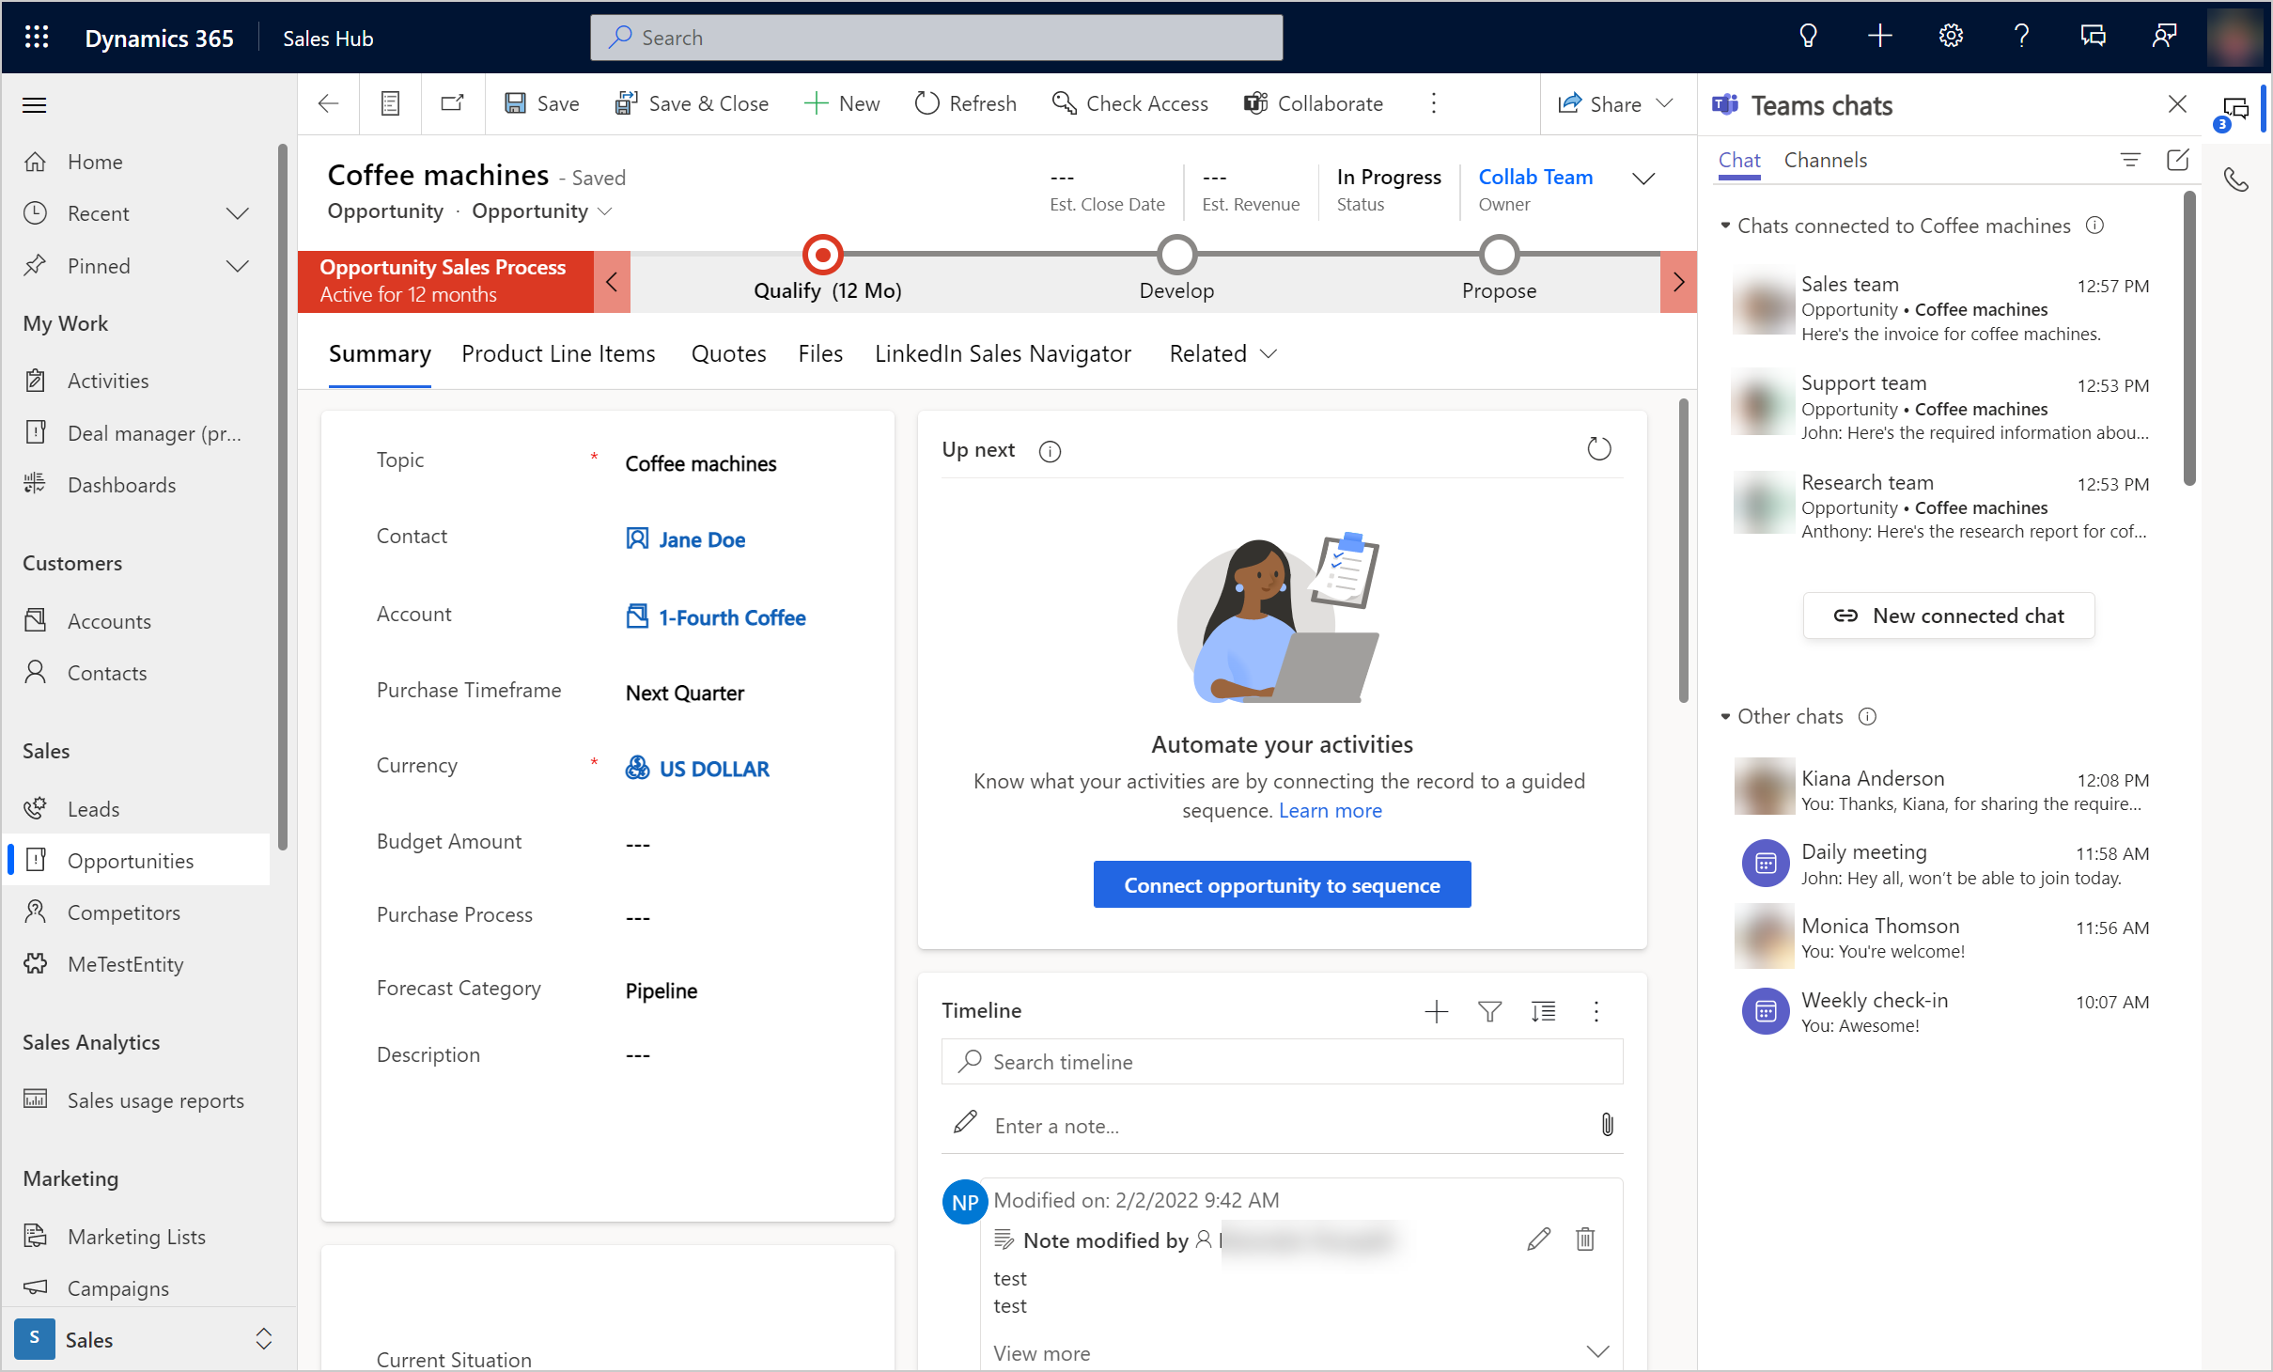Click the Check Access icon button
Screen dimensions: 2273x1372
pos(1064,102)
